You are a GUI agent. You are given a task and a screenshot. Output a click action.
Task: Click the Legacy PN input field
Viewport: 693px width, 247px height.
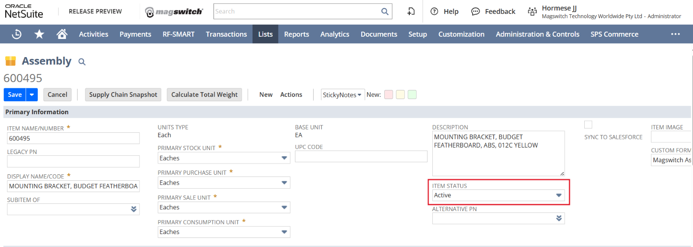73,161
